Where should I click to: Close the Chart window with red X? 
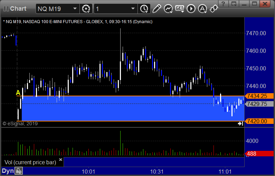coord(265,4)
